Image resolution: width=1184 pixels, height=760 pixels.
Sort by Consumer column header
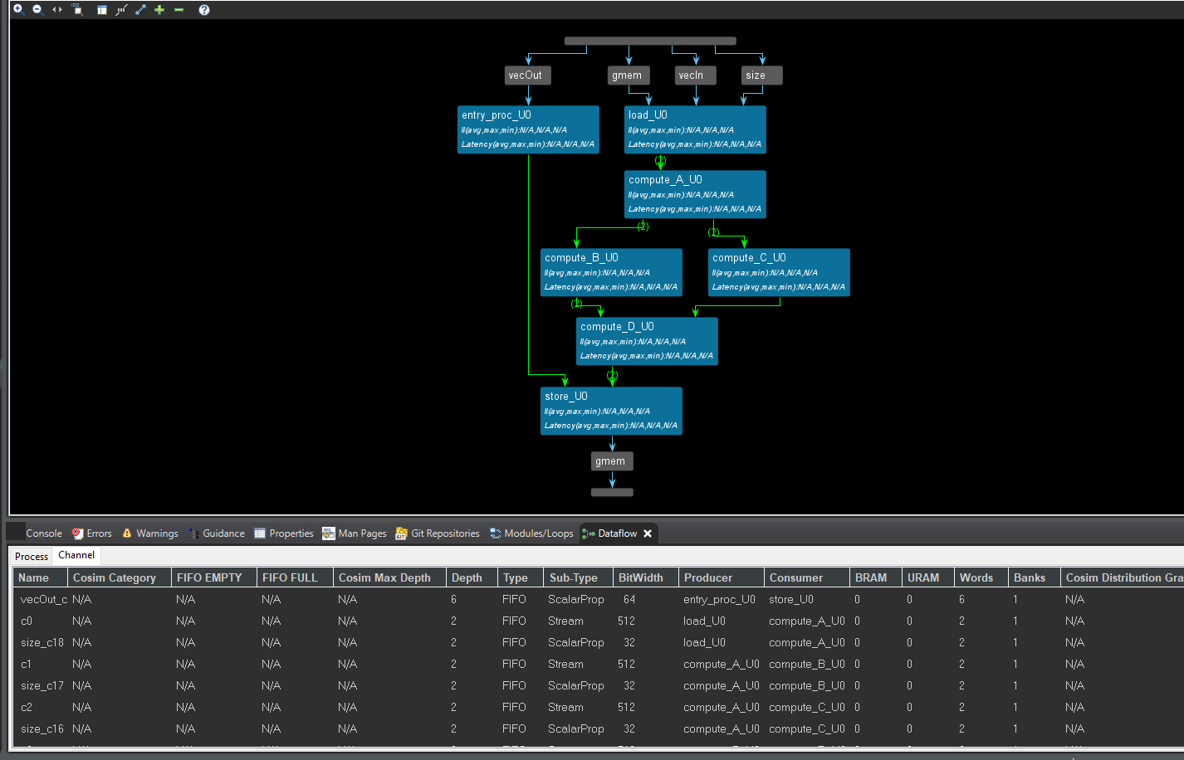point(807,577)
